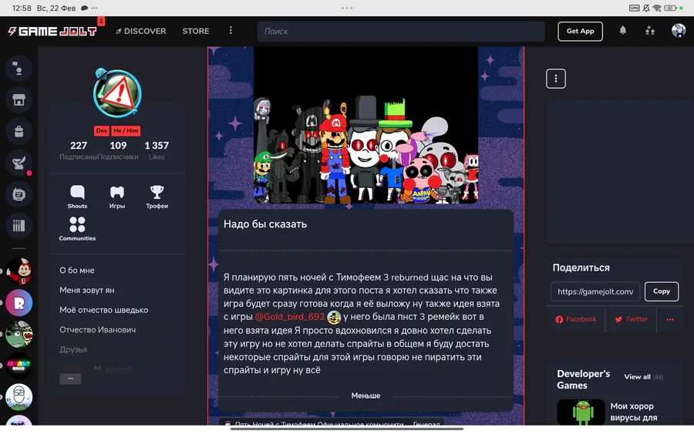Image resolution: width=694 pixels, height=434 pixels.
Task: Open the glasses character community avatar
Action: tap(19, 397)
